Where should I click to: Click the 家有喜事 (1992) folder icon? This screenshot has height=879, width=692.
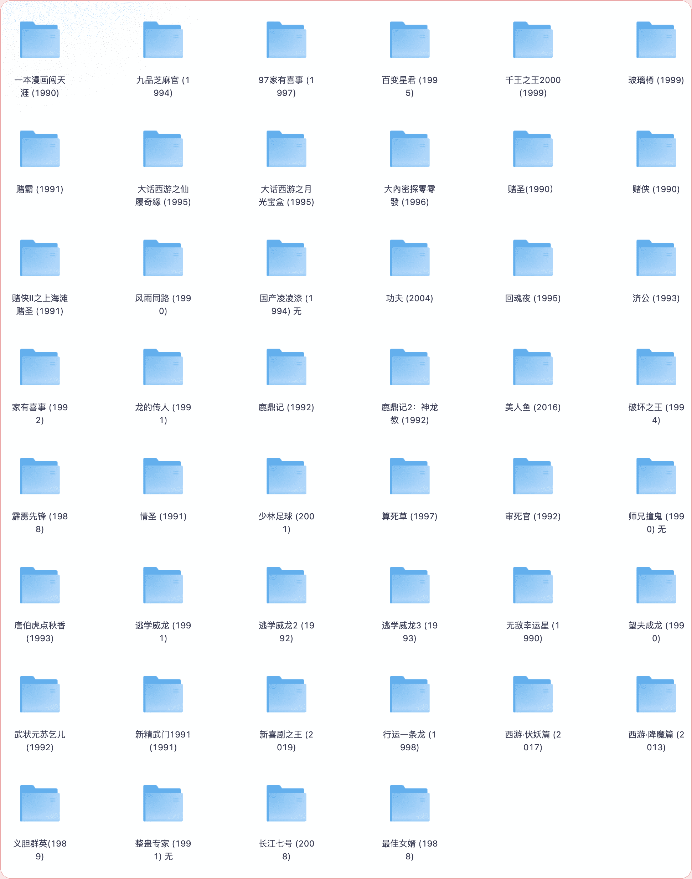pos(40,367)
